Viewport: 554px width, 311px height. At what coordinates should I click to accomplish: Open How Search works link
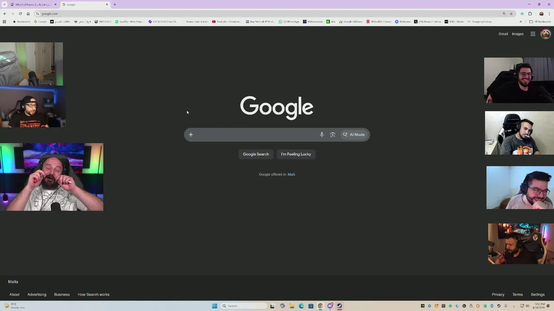(93, 295)
